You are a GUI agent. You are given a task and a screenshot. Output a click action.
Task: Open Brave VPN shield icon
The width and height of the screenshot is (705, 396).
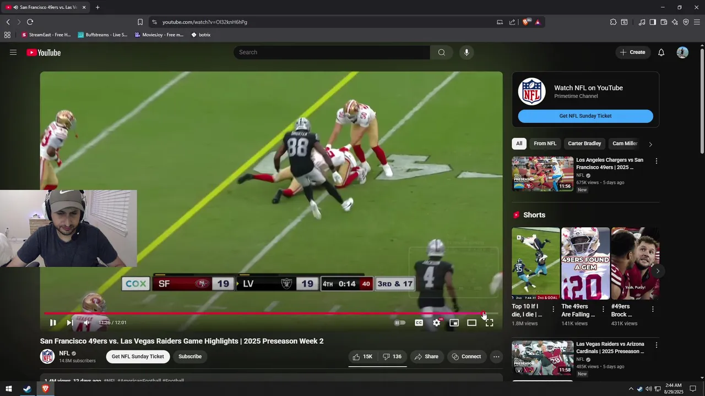[686, 22]
